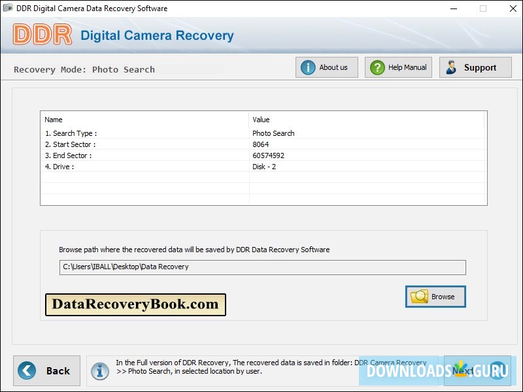The width and height of the screenshot is (523, 392).
Task: Select the '1. Search Type :' row
Action: tap(263, 133)
